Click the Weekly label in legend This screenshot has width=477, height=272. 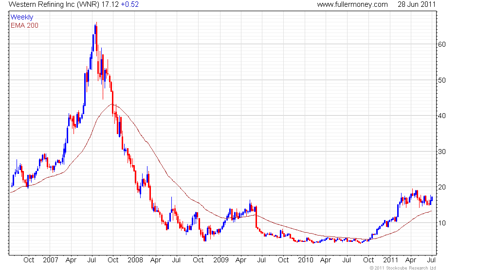click(x=21, y=17)
